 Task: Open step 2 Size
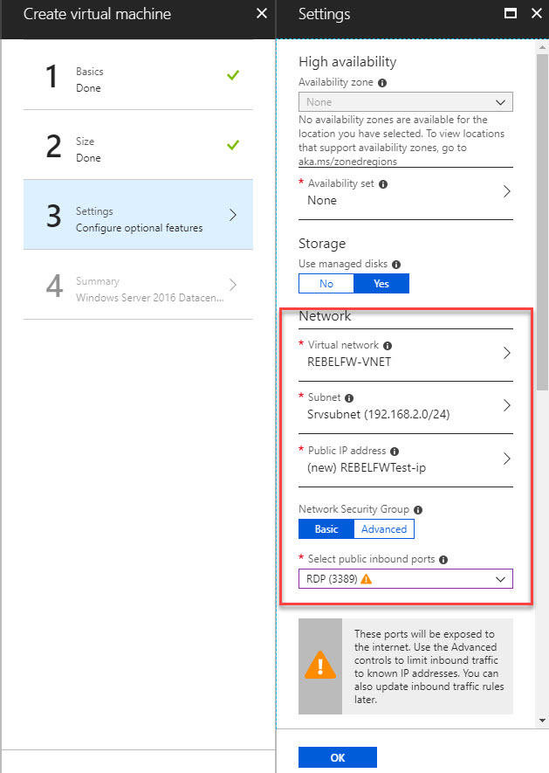138,146
